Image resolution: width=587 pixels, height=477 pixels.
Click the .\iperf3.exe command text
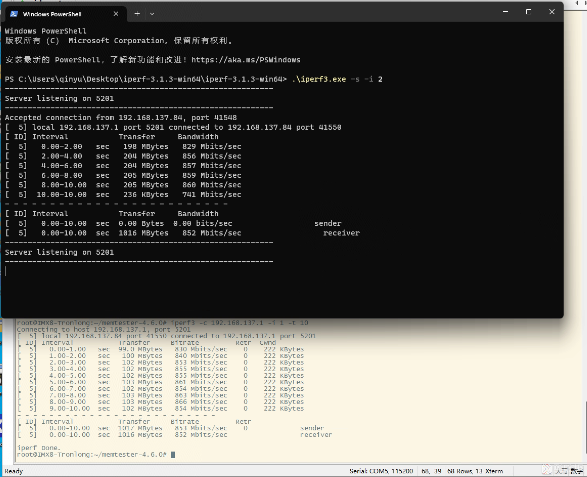319,79
